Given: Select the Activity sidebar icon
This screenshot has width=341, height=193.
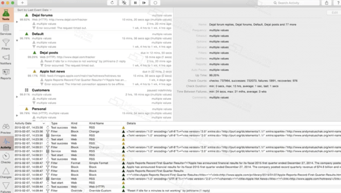Looking at the screenshot, I should click(x=6, y=143).
